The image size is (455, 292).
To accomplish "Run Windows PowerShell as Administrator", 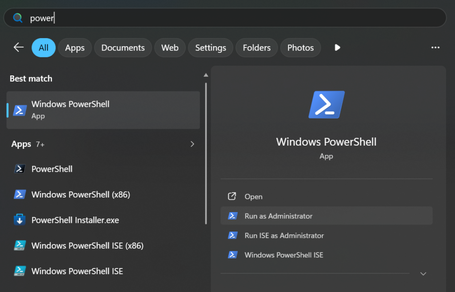I will [x=278, y=216].
